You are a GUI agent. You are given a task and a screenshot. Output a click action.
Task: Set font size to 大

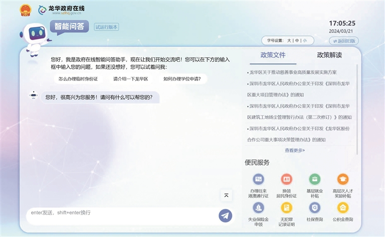click(x=289, y=40)
